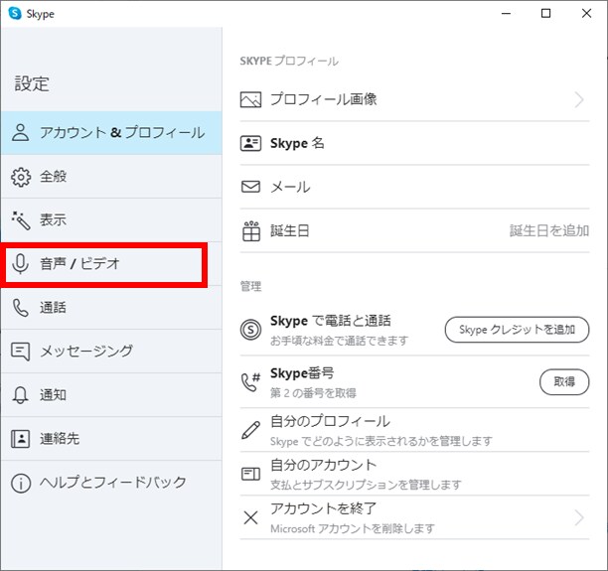Click the card icon beside 自分のアカウント

pyautogui.click(x=251, y=474)
